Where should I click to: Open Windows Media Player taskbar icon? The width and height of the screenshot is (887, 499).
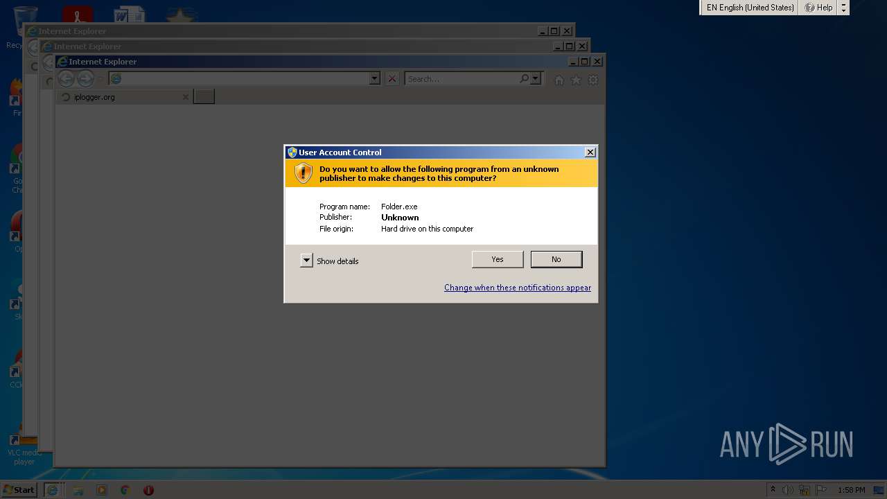[x=102, y=490]
